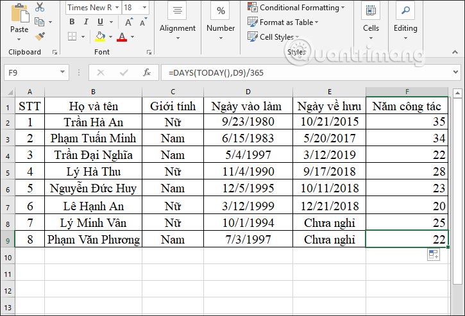
Task: Apply yellow fill color bucket
Action: coord(100,37)
